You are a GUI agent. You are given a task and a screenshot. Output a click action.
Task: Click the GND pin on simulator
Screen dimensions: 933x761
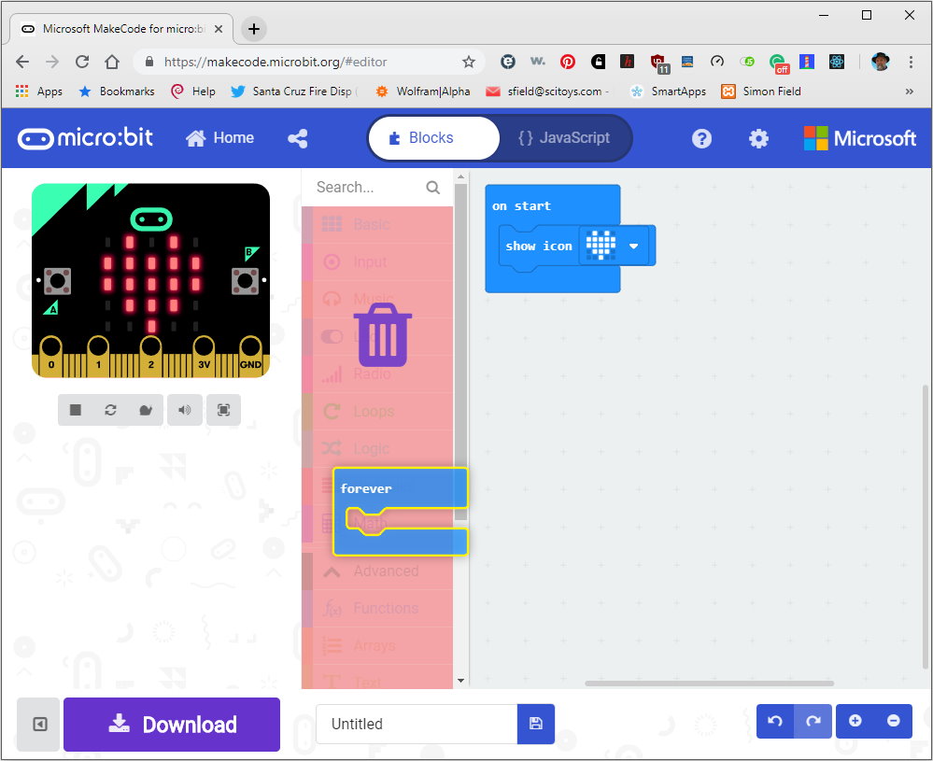pos(250,355)
